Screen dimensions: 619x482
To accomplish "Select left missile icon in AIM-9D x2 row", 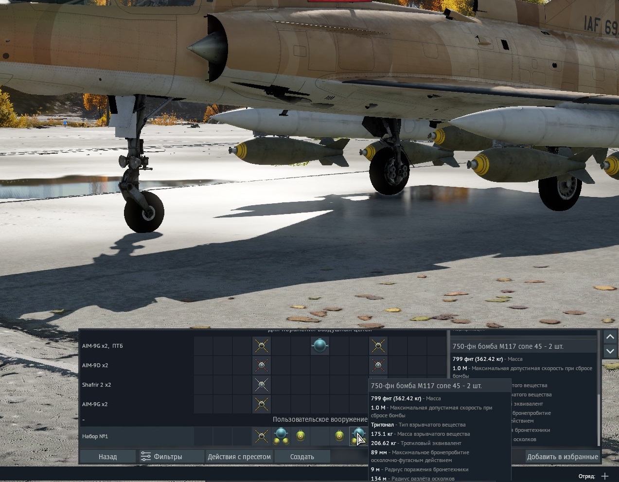I will (262, 365).
